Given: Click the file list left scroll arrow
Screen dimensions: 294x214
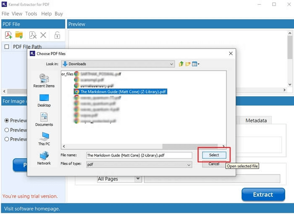Looking at the screenshot, I should 64,146.
